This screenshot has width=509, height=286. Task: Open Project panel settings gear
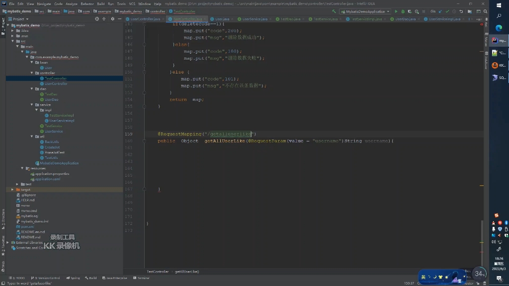point(113,19)
